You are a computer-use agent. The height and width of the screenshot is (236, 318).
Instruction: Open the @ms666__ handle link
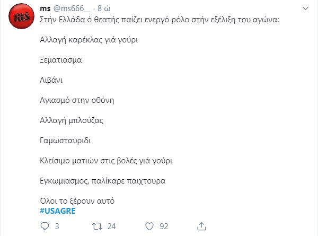pos(72,8)
